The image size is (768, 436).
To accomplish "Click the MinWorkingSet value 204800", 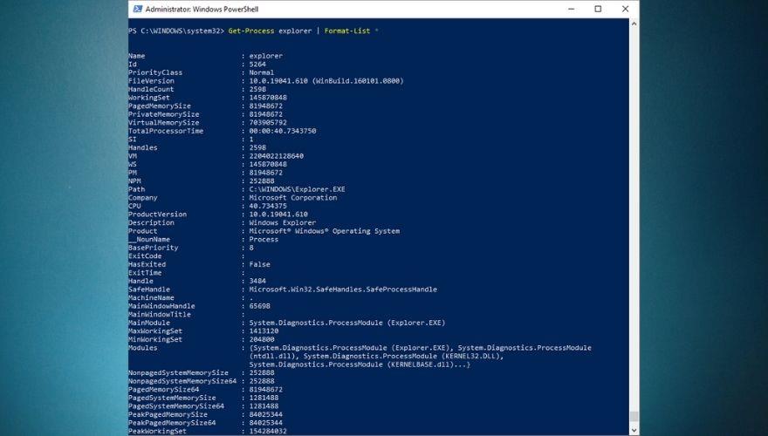I will pos(262,339).
